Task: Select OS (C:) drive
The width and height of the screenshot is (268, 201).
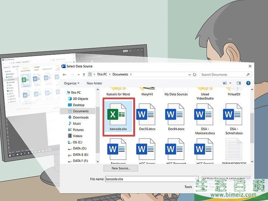Action: point(75,142)
